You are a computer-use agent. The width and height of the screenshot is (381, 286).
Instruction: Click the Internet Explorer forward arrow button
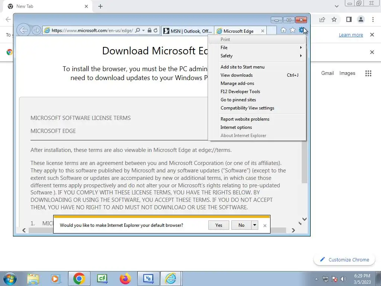(x=36, y=31)
